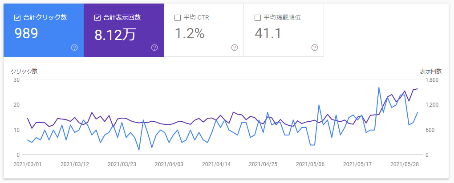Select the 1.2% average CTR value
The width and height of the screenshot is (454, 183).
tap(190, 34)
